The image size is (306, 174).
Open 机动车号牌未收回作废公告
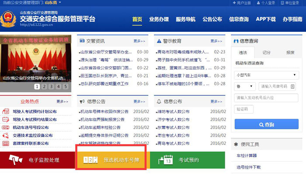click(x=104, y=111)
